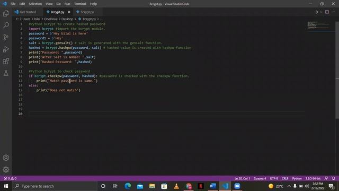The image size is (339, 191).
Task: Open the Manage gear in activity bar
Action: (6, 170)
